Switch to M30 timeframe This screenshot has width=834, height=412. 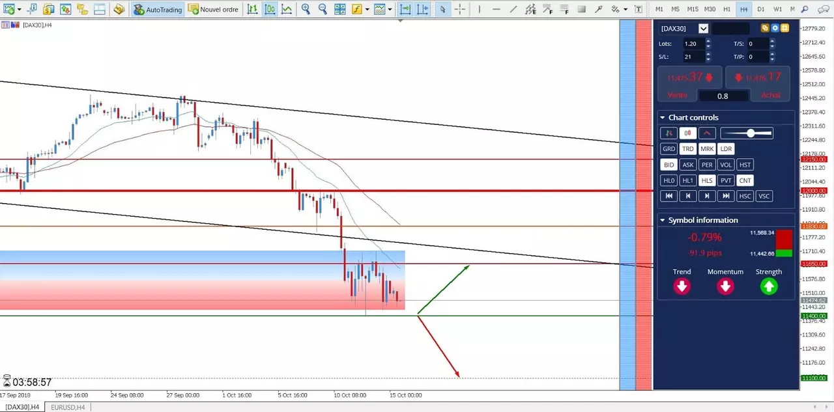pyautogui.click(x=710, y=9)
